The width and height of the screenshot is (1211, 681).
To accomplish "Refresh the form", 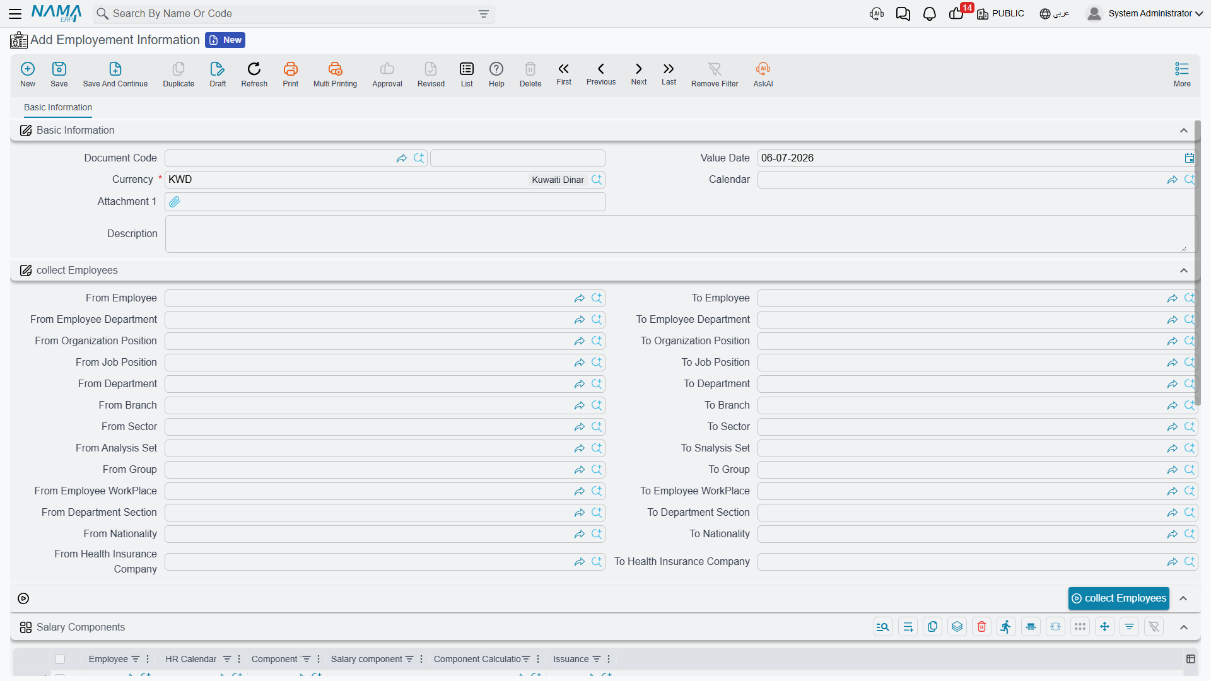I will click(x=254, y=74).
